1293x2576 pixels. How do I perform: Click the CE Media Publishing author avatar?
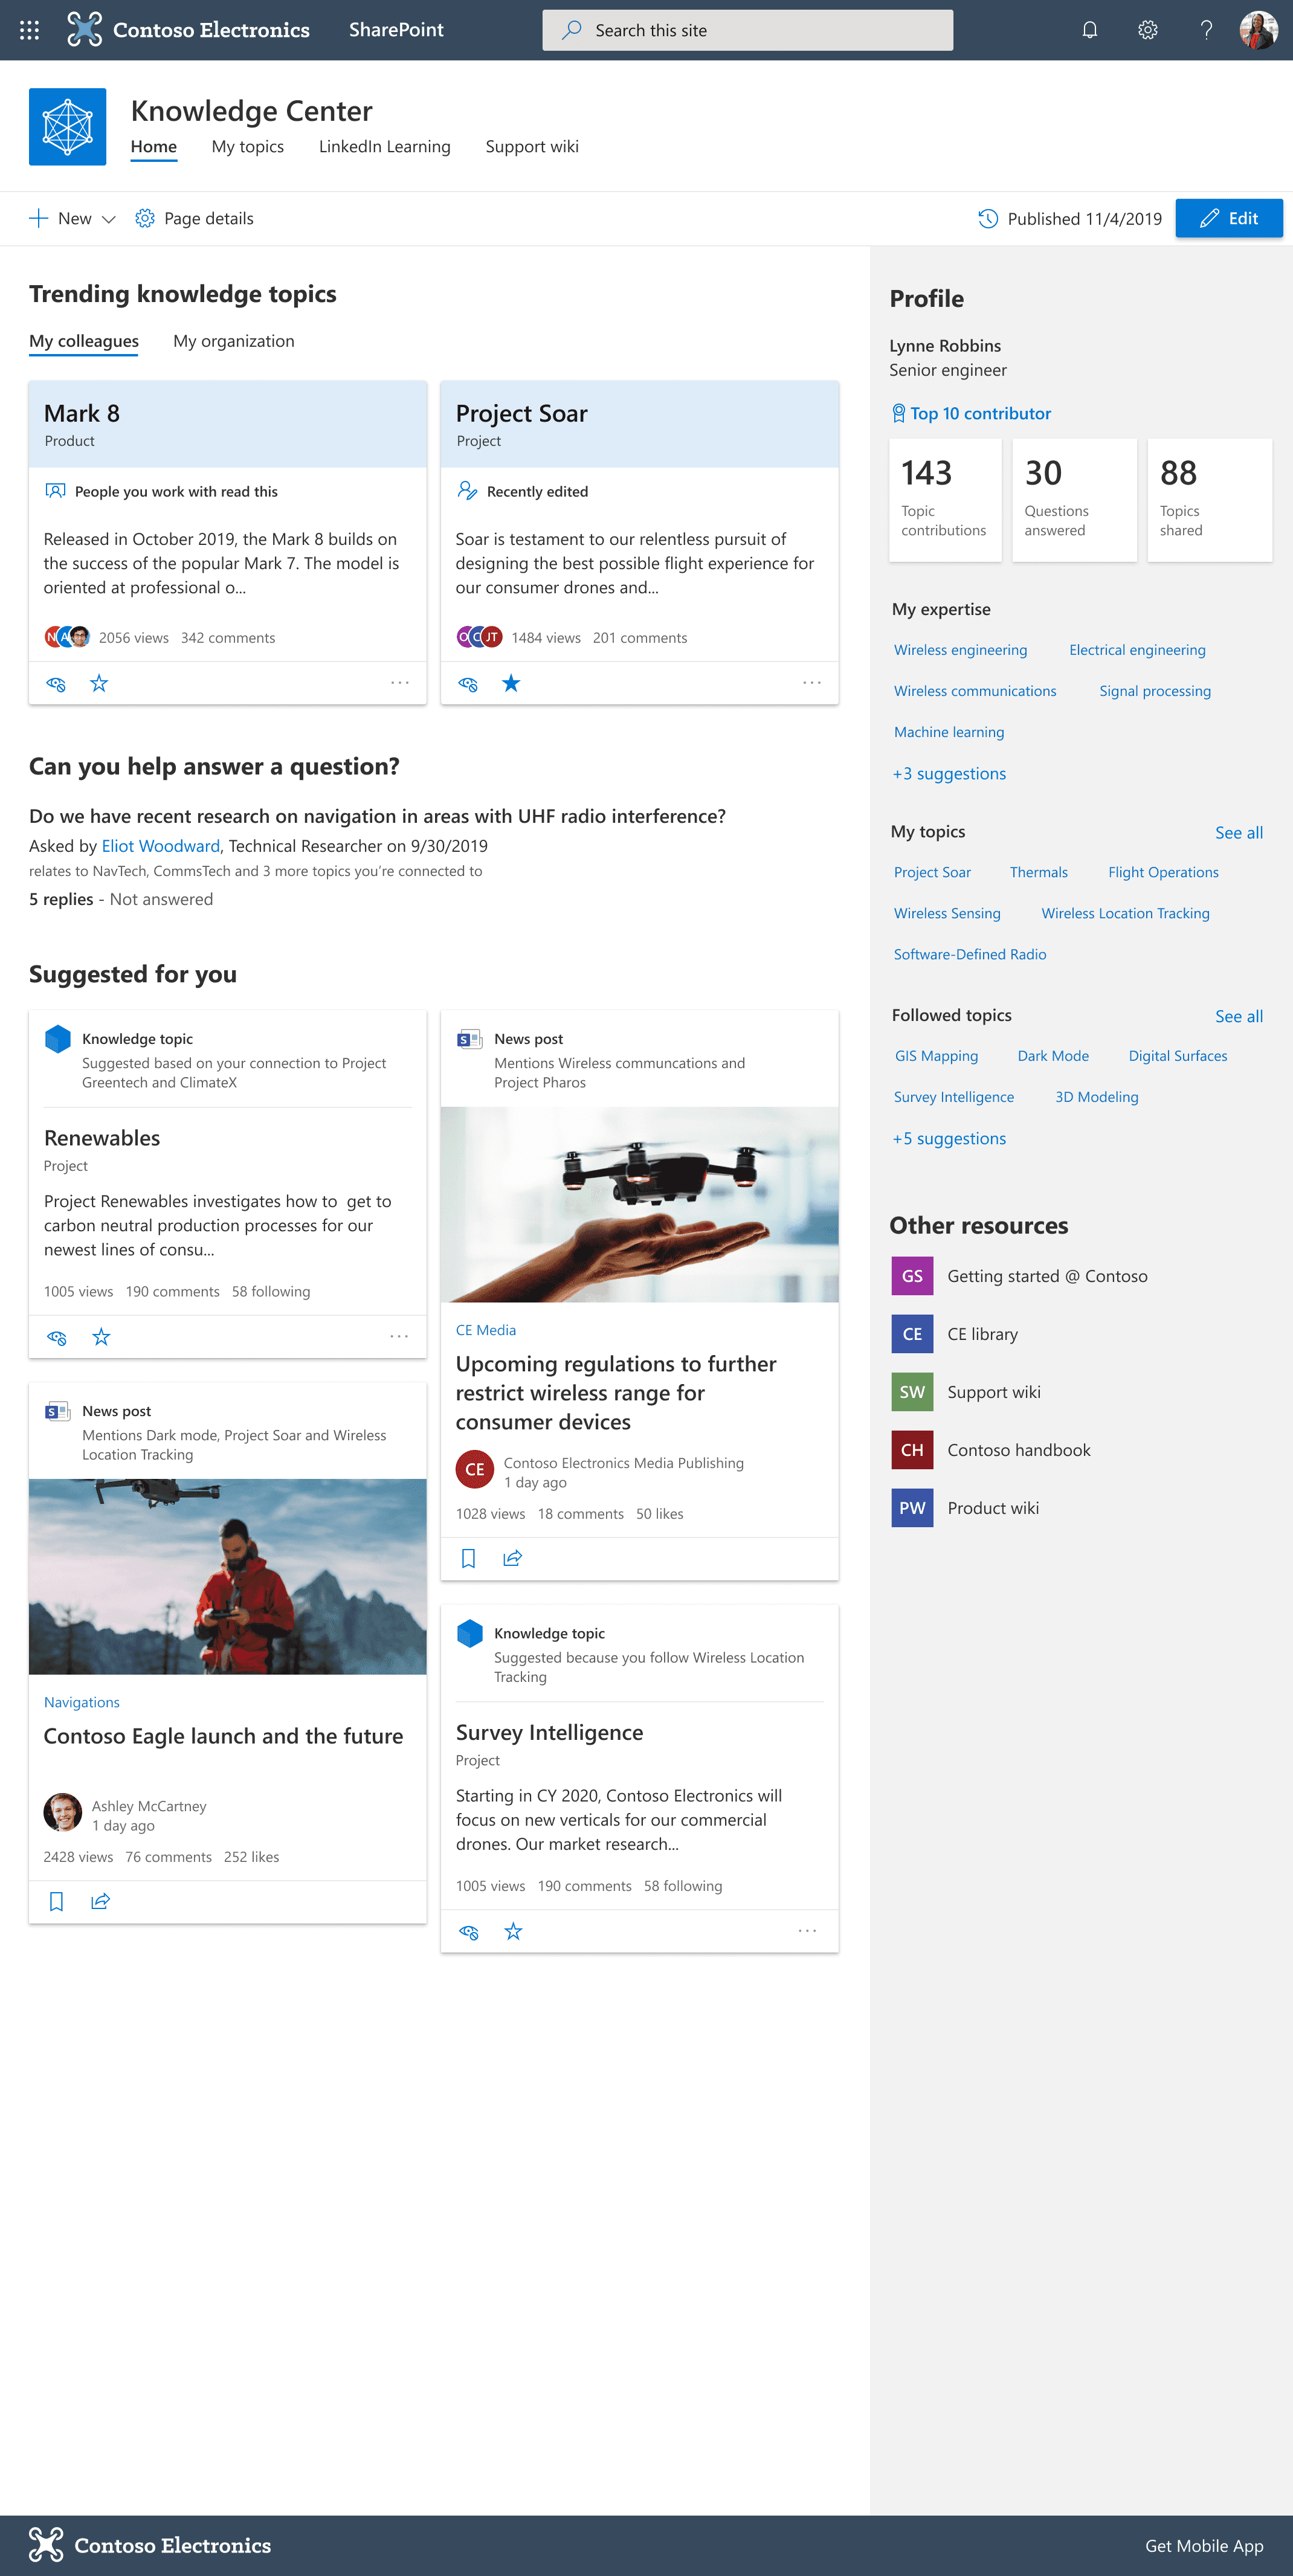474,1469
